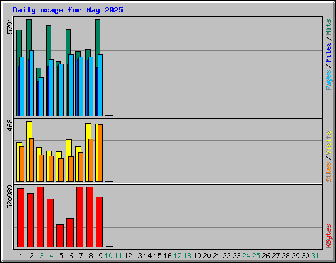The image size is (336, 263).
Task: Click the red KBytes bar for day 2
Action: click(x=30, y=220)
